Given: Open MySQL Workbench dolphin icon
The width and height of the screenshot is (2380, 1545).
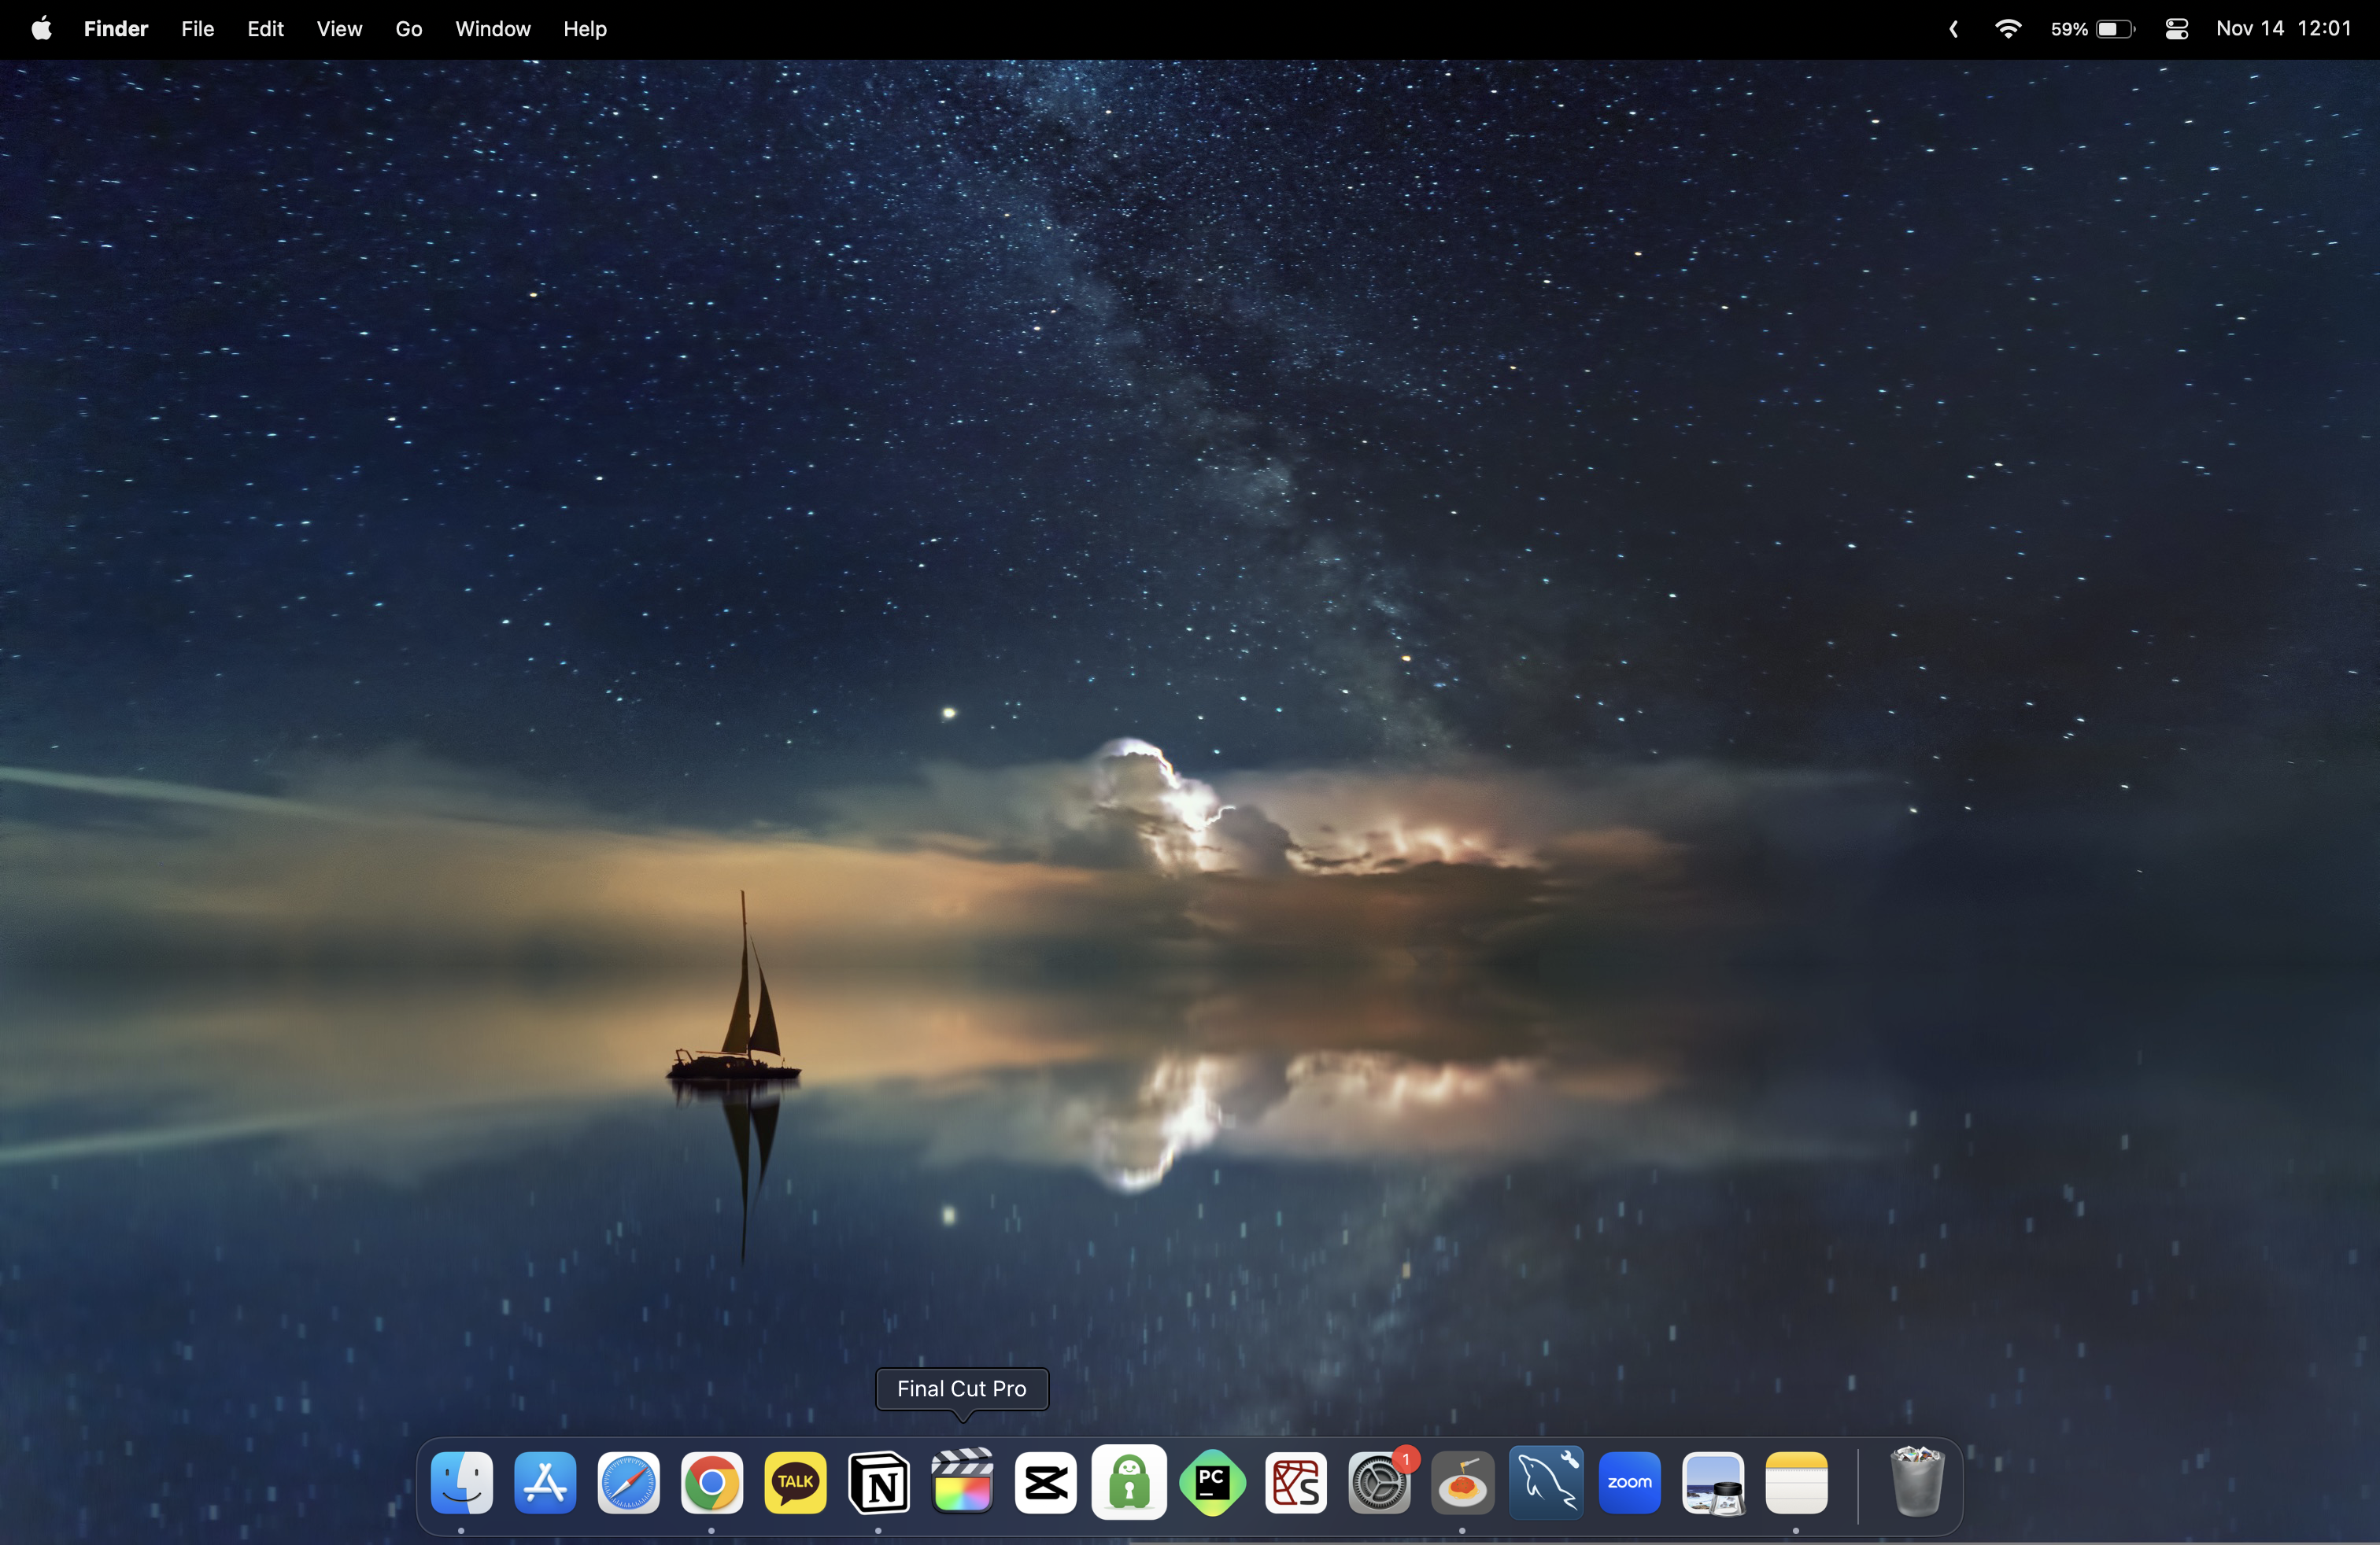Looking at the screenshot, I should coord(1546,1482).
